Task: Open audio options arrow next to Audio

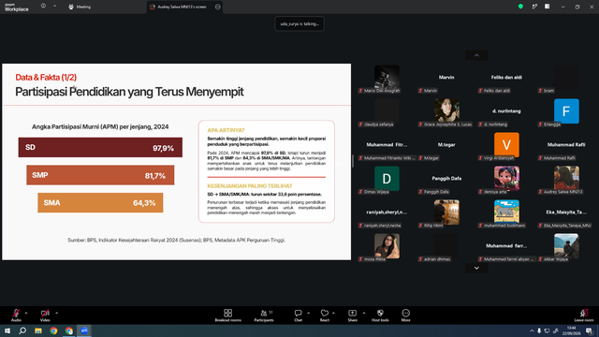Action: pyautogui.click(x=26, y=313)
